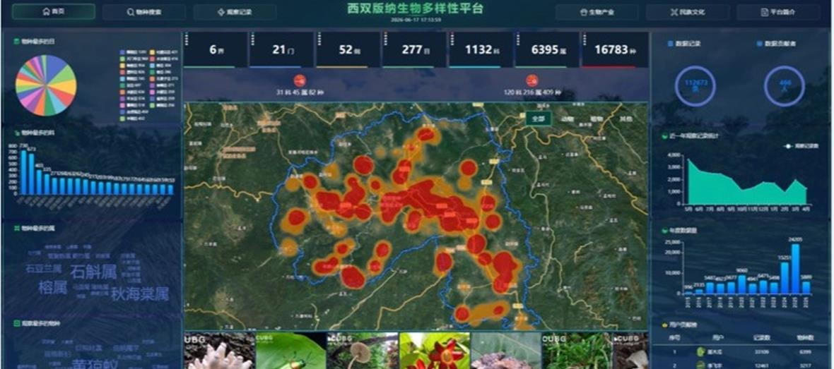
Task: Click the 31科45属82种 summary text
Action: (x=300, y=93)
